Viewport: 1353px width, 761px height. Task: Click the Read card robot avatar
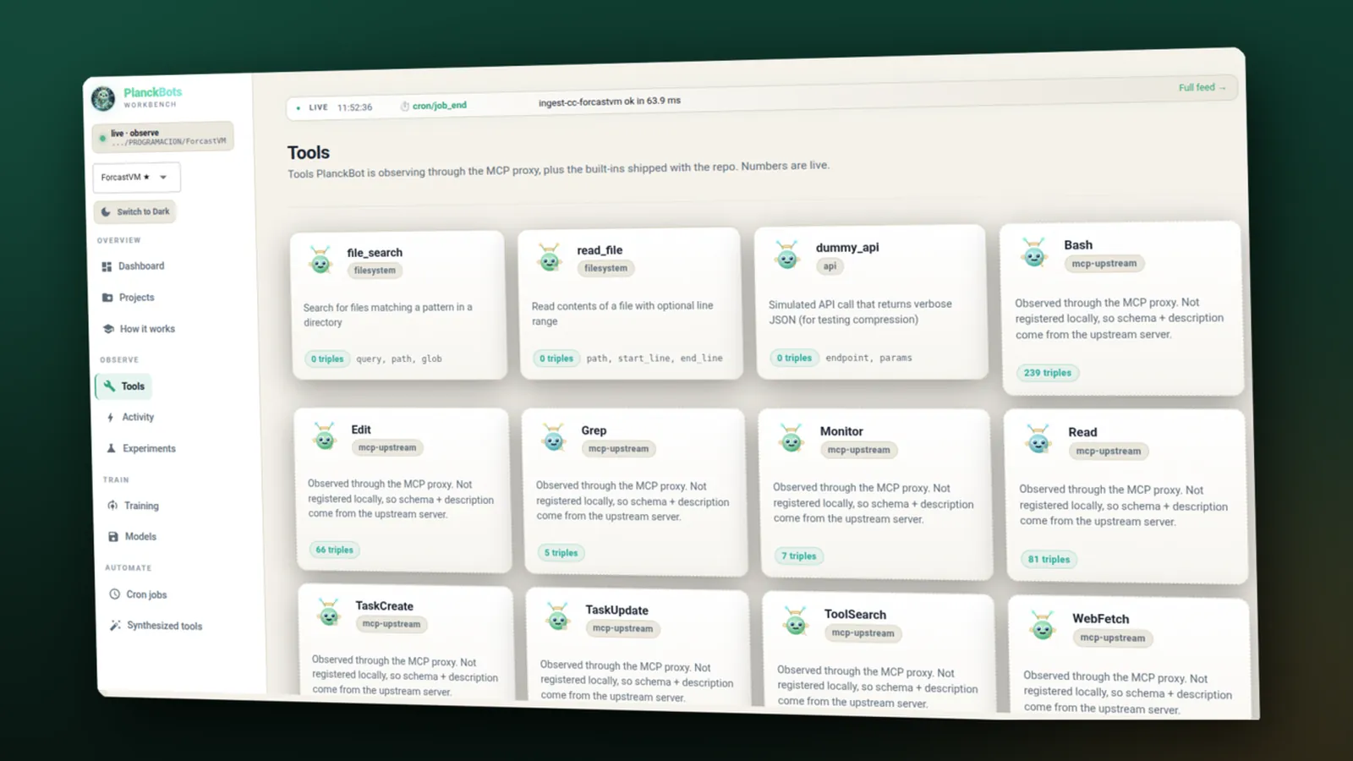[1038, 441]
